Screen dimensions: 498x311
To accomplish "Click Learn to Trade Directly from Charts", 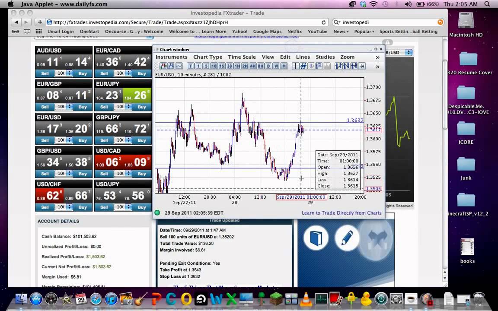I will tap(342, 213).
